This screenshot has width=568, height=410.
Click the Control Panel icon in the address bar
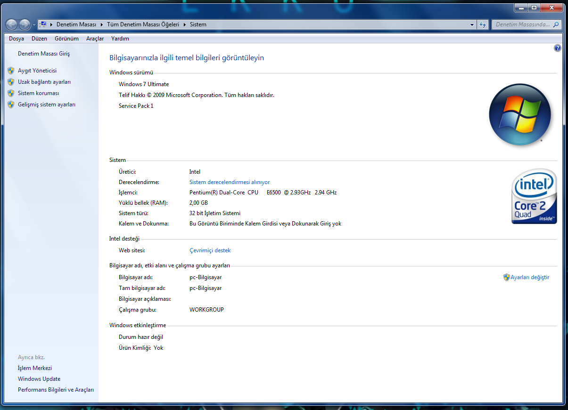point(42,24)
